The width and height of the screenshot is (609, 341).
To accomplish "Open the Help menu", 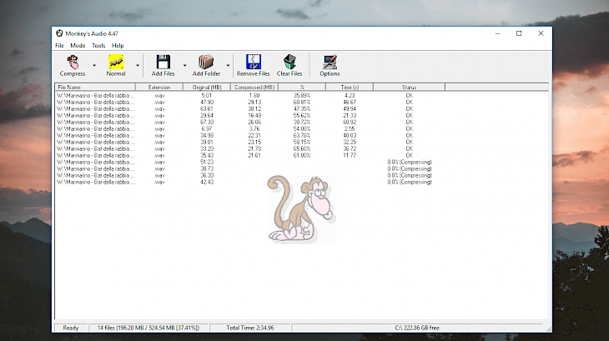I will click(118, 45).
